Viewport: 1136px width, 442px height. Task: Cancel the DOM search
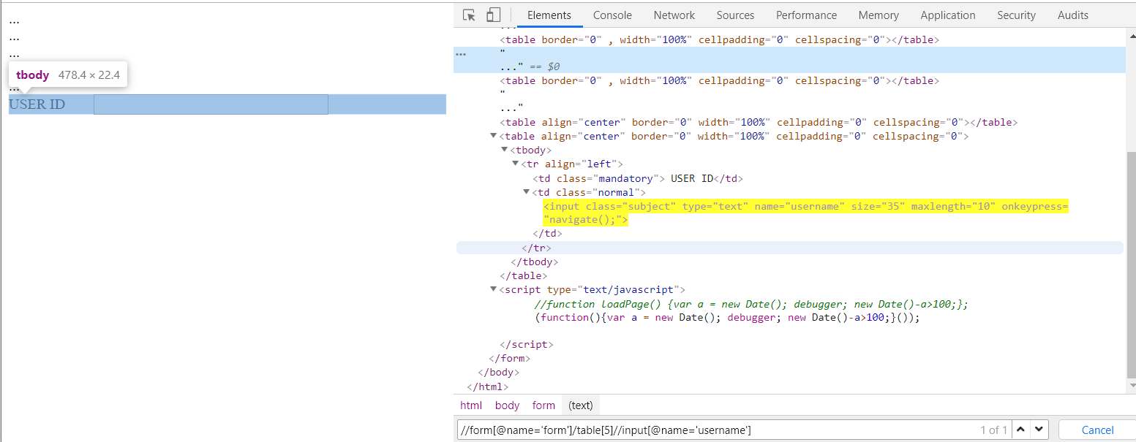point(1097,430)
